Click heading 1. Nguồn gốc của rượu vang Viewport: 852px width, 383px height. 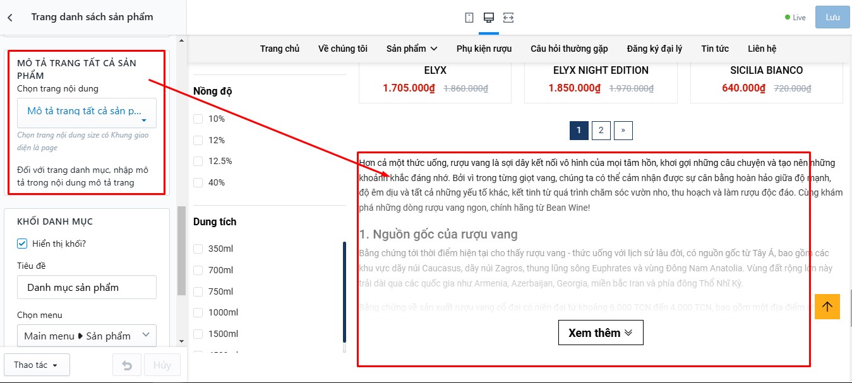(x=438, y=235)
